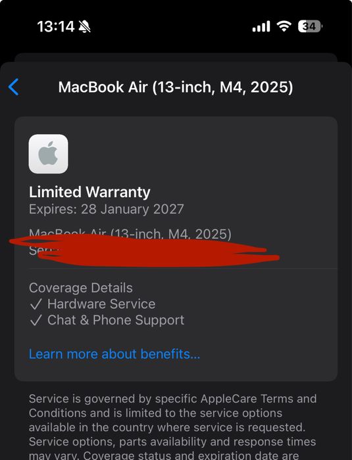Tap the blue back chevron
Screen dimensions: 352x460
14,87
